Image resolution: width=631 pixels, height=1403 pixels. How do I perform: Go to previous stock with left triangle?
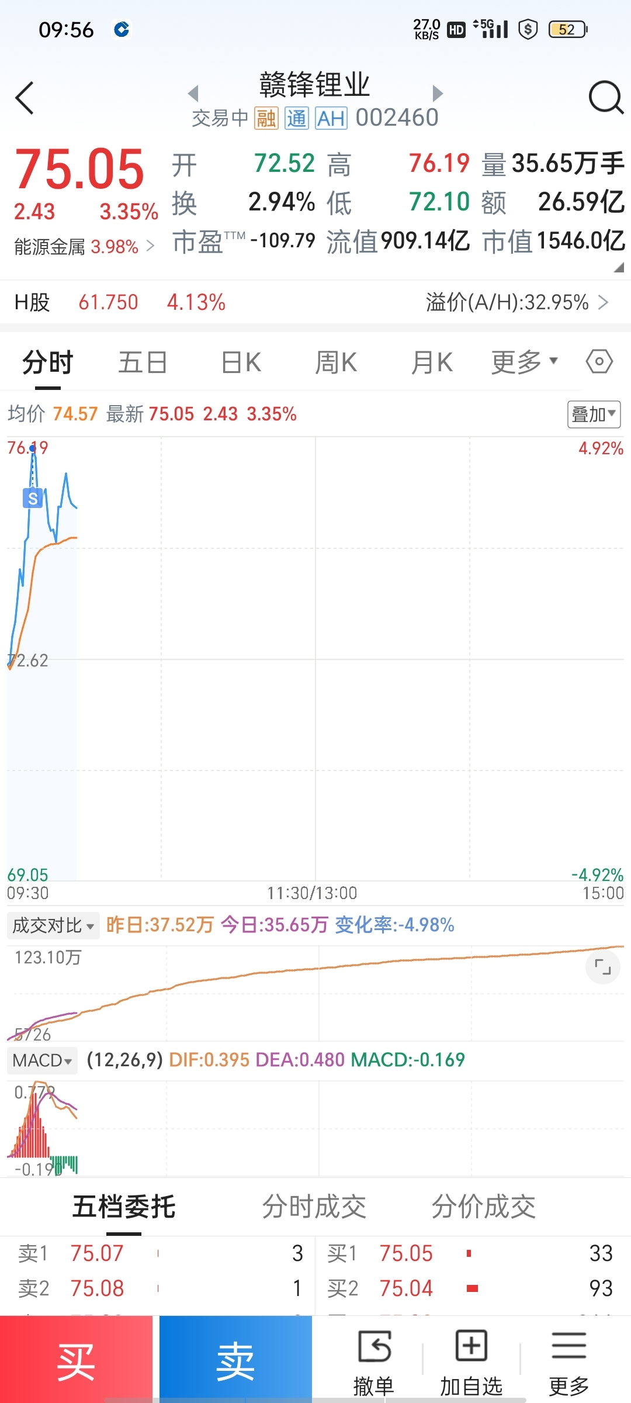[193, 93]
